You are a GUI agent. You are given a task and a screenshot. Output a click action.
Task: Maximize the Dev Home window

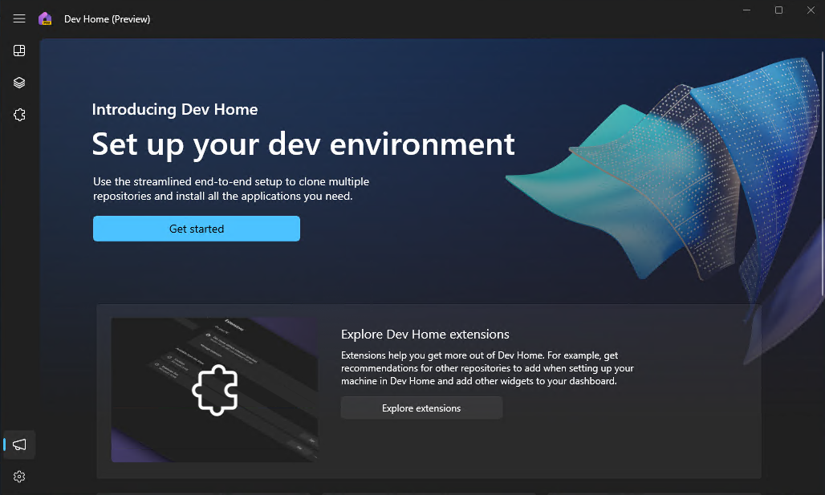click(778, 10)
